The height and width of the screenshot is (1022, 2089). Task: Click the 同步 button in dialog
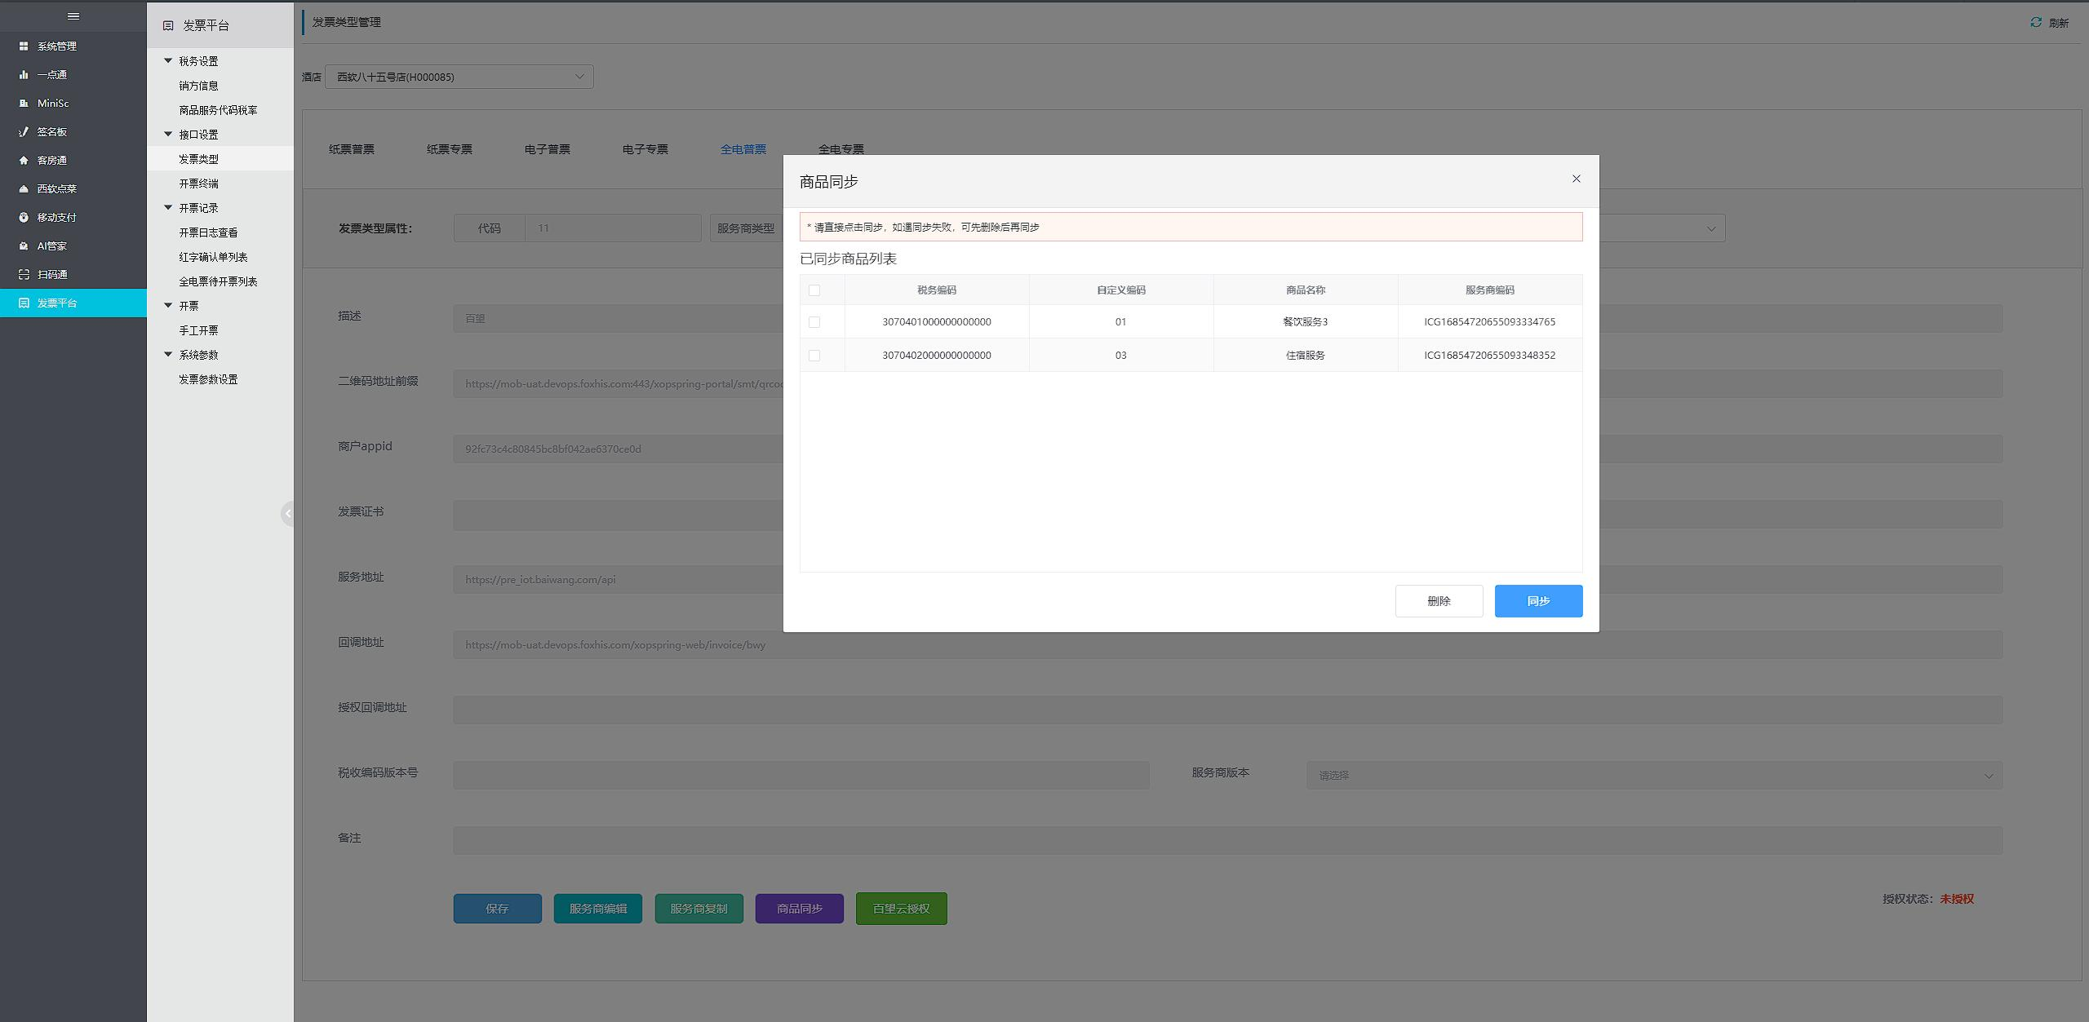point(1538,601)
